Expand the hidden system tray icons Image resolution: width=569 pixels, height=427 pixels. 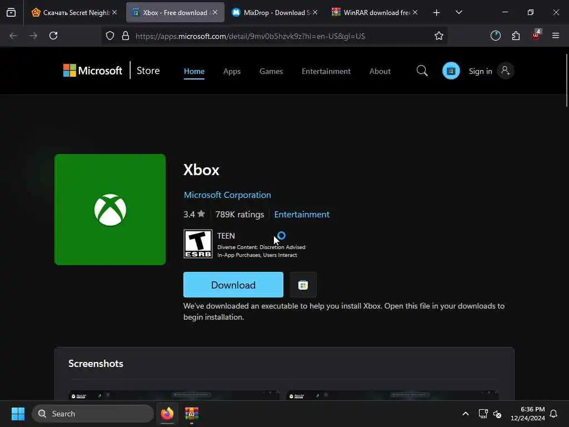click(466, 414)
